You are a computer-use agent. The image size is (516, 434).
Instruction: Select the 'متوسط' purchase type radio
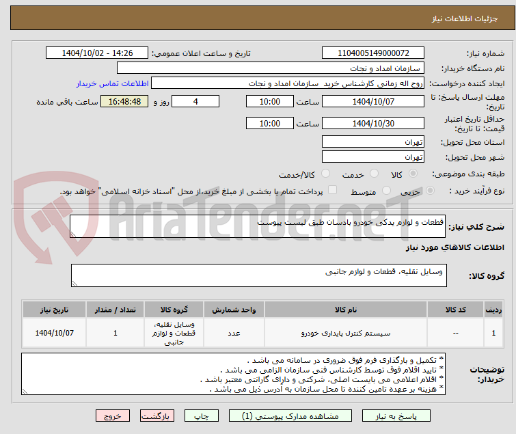(386, 191)
